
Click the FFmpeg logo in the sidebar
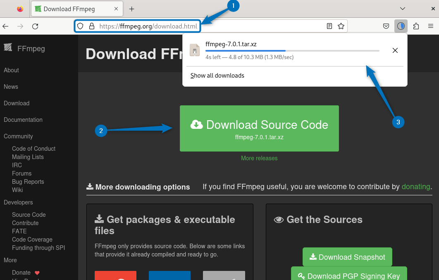(x=8, y=48)
